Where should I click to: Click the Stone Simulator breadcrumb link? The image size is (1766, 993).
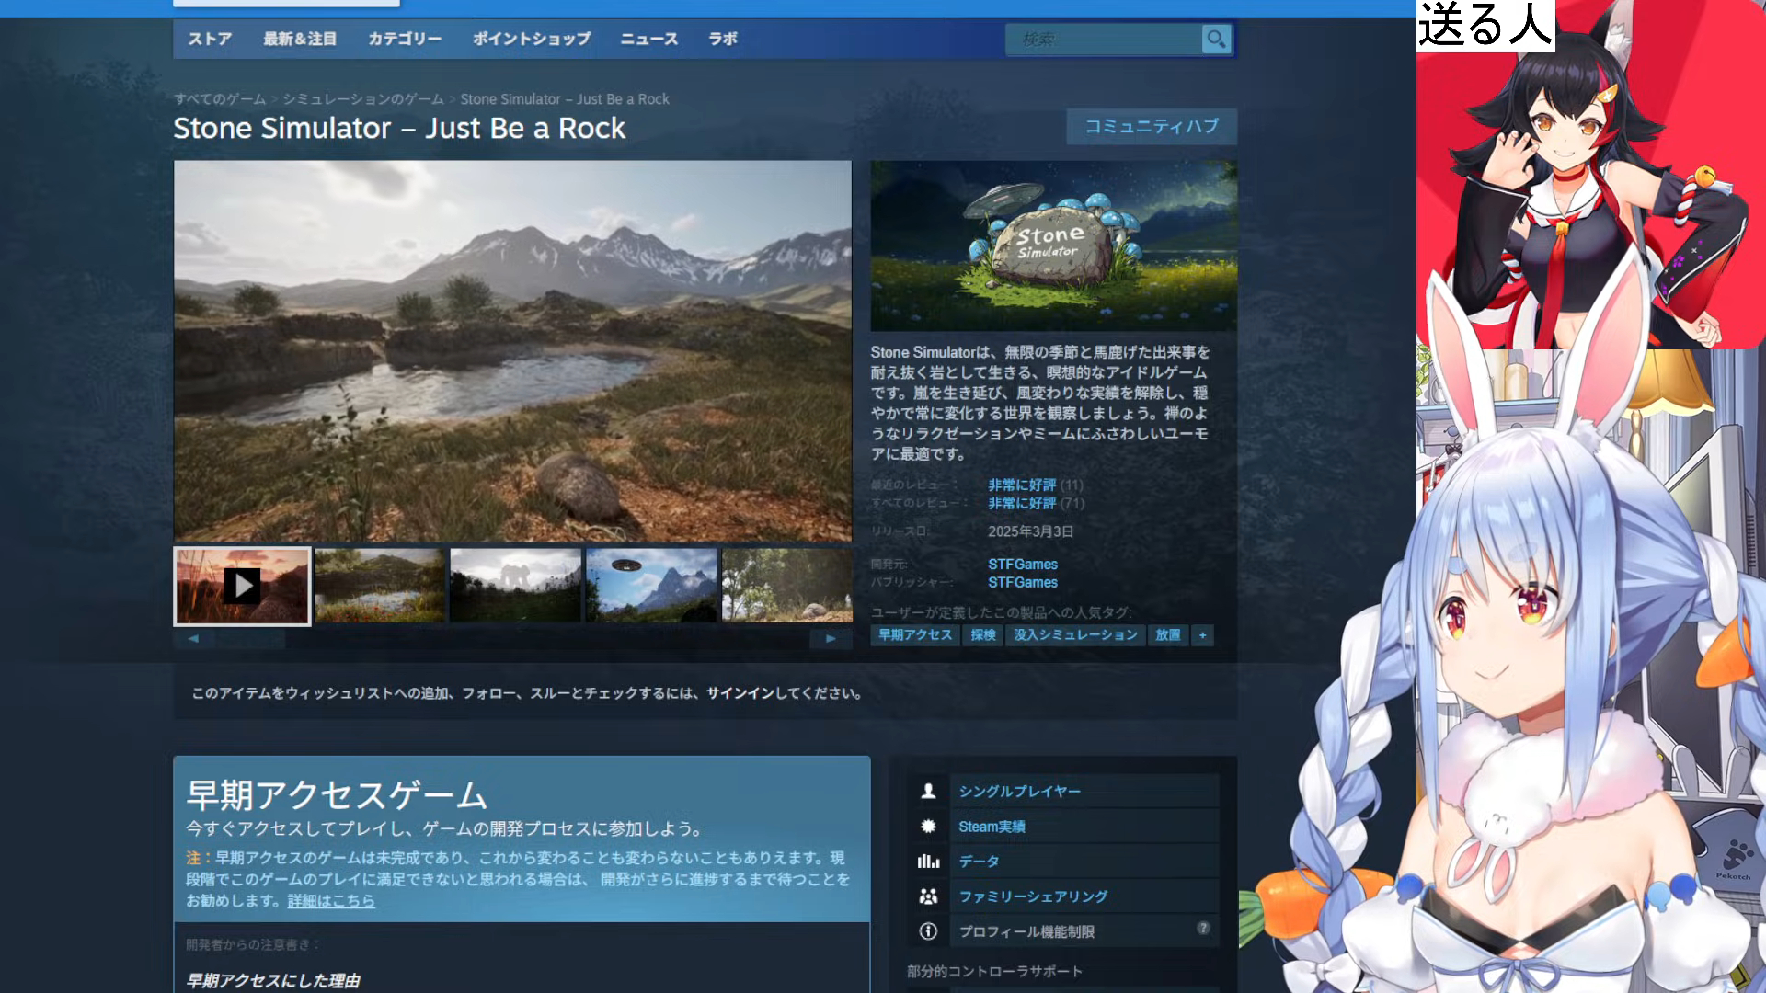(565, 99)
